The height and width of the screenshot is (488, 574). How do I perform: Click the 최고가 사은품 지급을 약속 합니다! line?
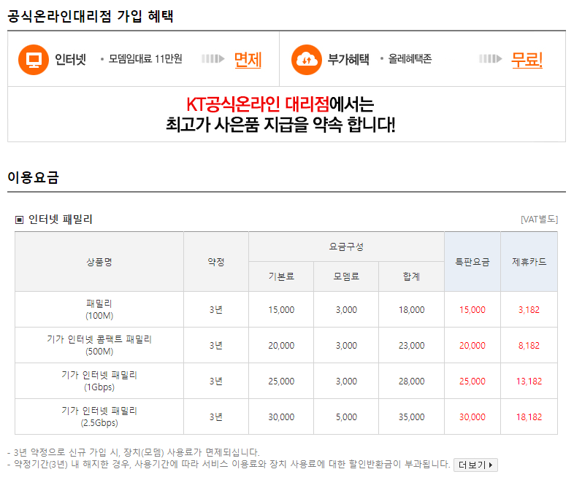coord(280,125)
